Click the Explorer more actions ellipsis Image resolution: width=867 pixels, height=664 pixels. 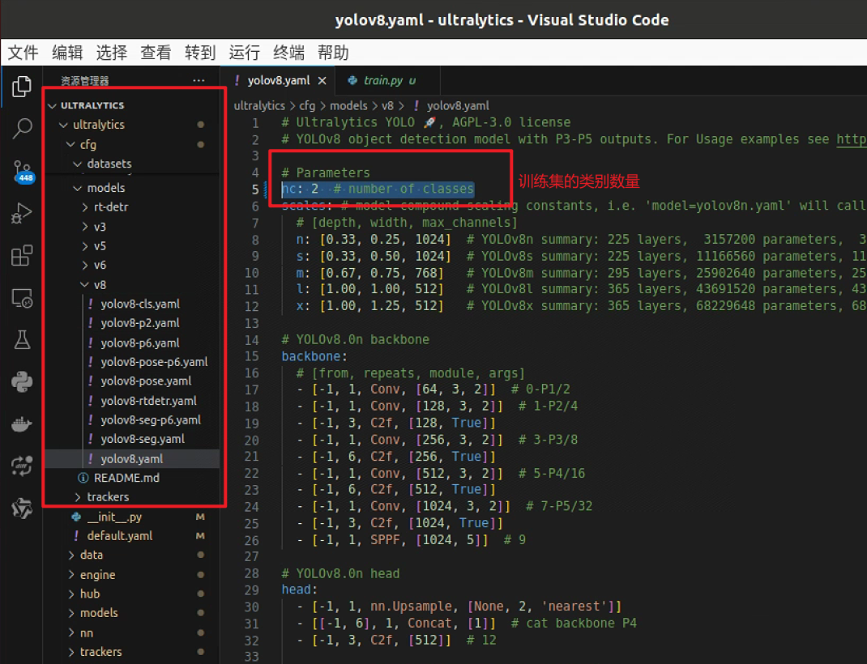(199, 81)
